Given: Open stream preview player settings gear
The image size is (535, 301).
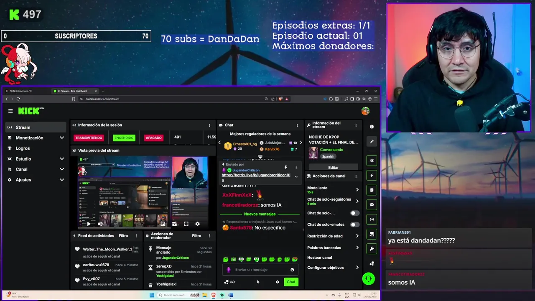Looking at the screenshot, I should click(197, 224).
